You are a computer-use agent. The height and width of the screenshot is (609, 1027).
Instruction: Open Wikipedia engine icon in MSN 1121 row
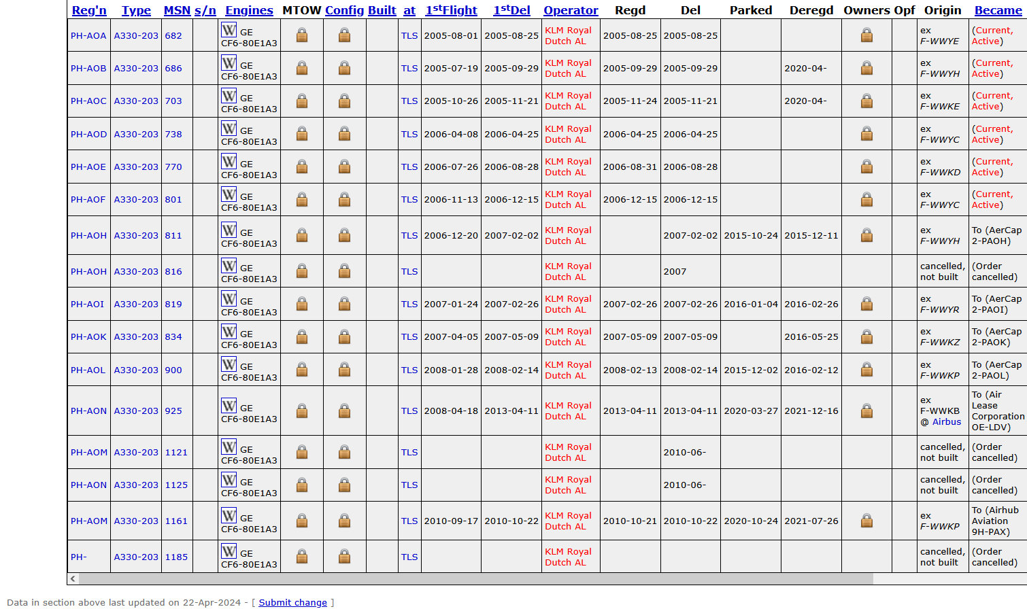click(229, 447)
